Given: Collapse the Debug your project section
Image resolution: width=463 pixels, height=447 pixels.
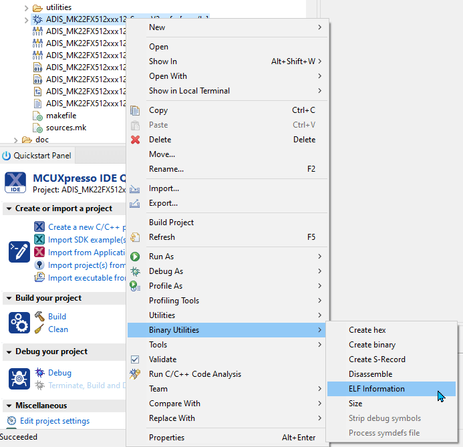Looking at the screenshot, I should tap(9, 351).
